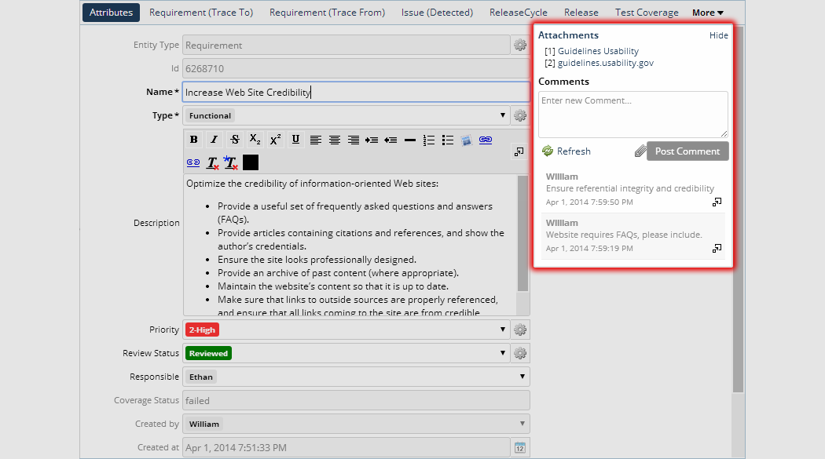The image size is (825, 459).
Task: Open the Priority dropdown showing 2-High
Action: [346, 330]
